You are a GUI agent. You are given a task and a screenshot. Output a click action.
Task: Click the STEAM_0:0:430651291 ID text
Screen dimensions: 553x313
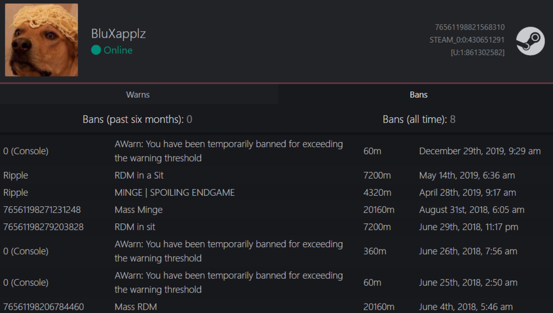click(x=467, y=40)
